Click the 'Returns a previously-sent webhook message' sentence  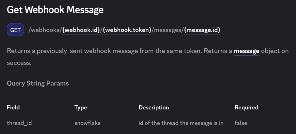(87, 51)
